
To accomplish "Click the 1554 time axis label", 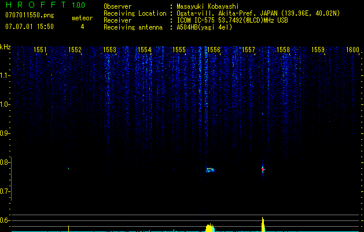I will pos(145,50).
